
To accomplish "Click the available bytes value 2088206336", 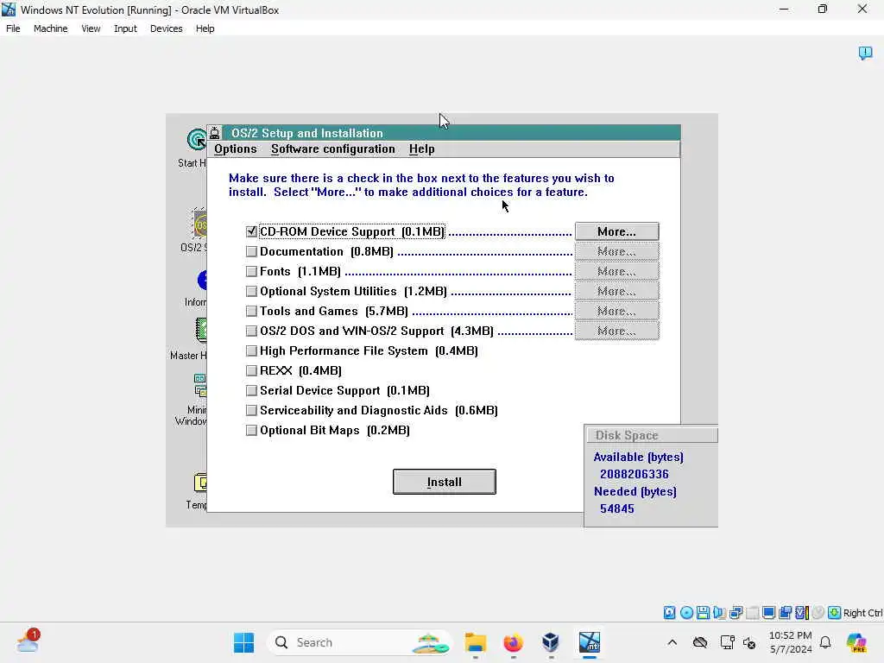I will pos(635,475).
